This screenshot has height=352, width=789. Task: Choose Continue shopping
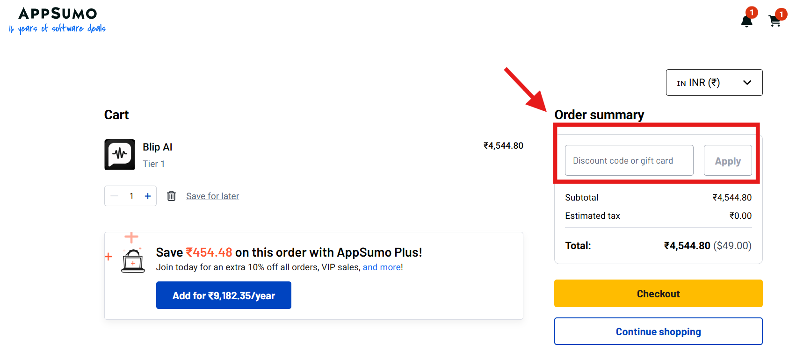(x=658, y=331)
